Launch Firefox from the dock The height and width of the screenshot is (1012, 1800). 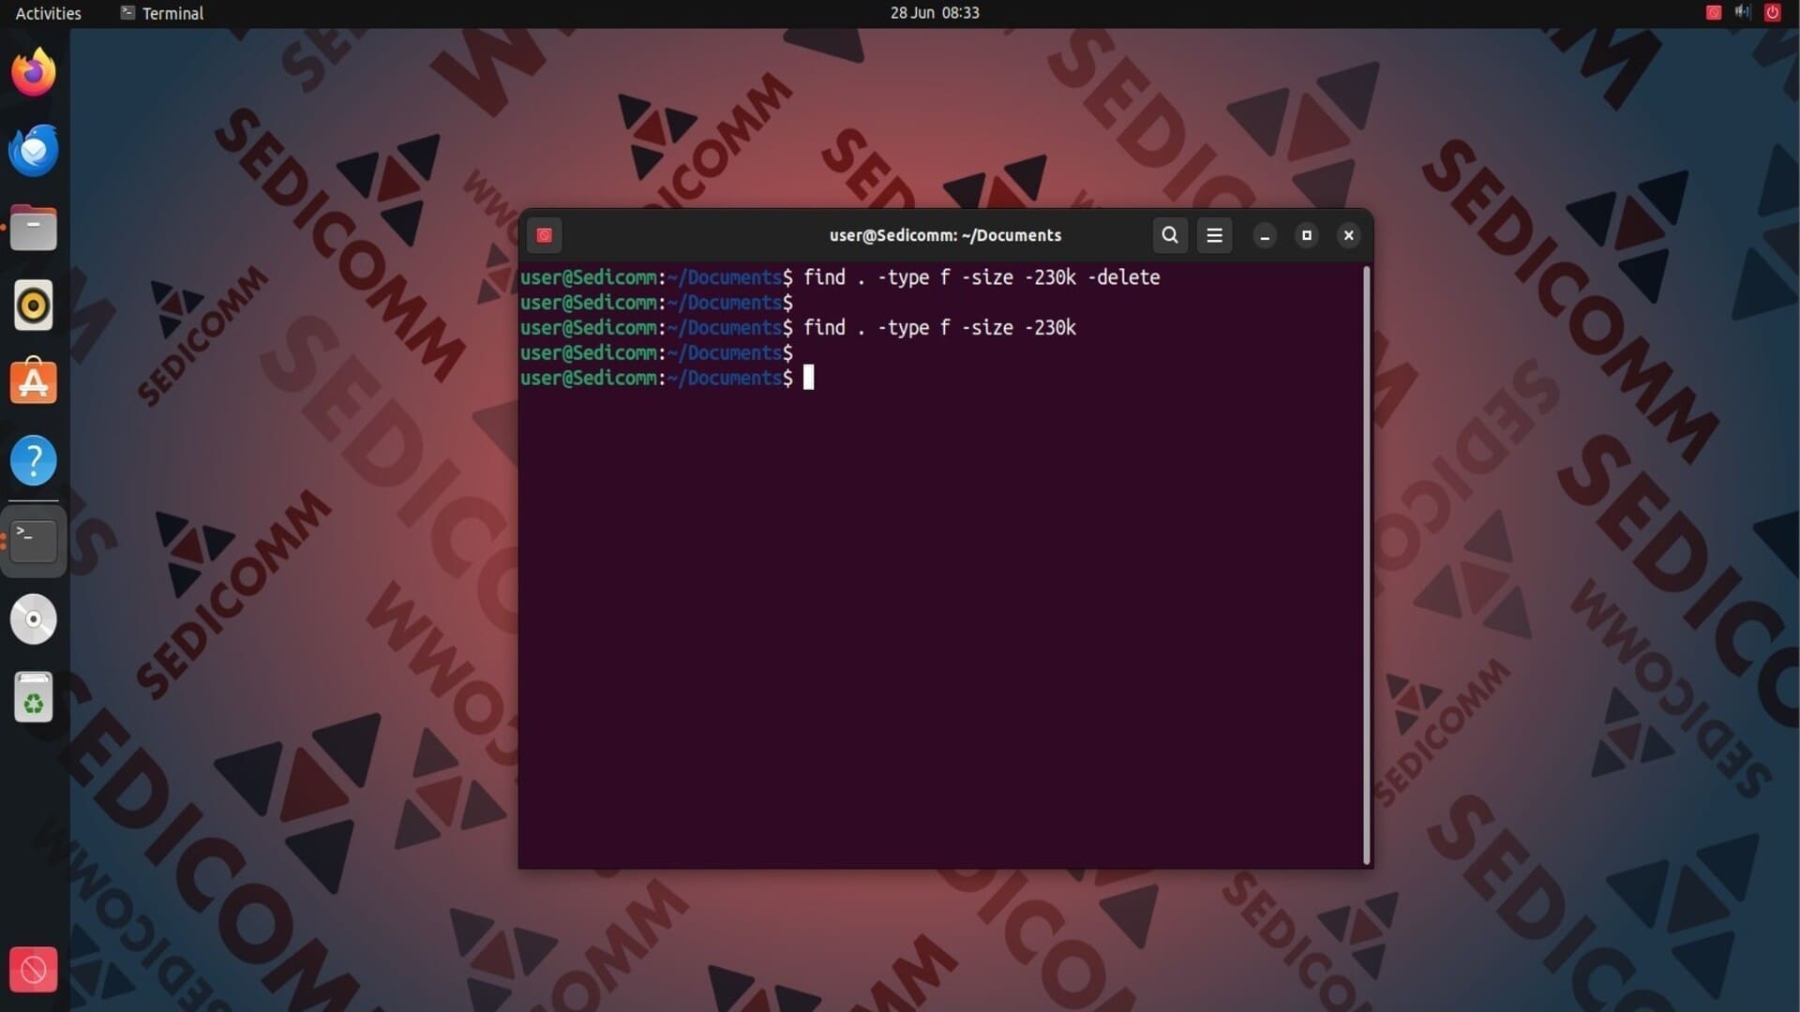pos(34,72)
